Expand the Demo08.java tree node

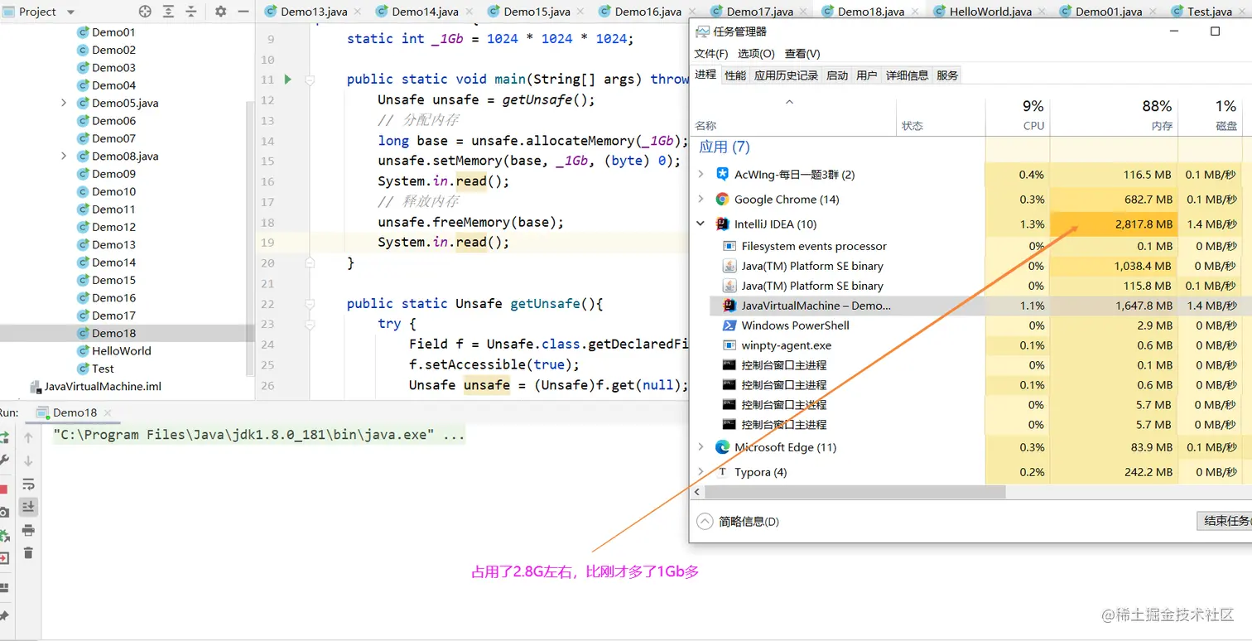[64, 156]
